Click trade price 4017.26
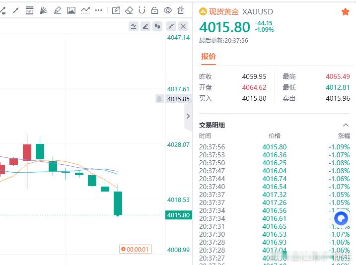356x265 pixels. [275, 202]
